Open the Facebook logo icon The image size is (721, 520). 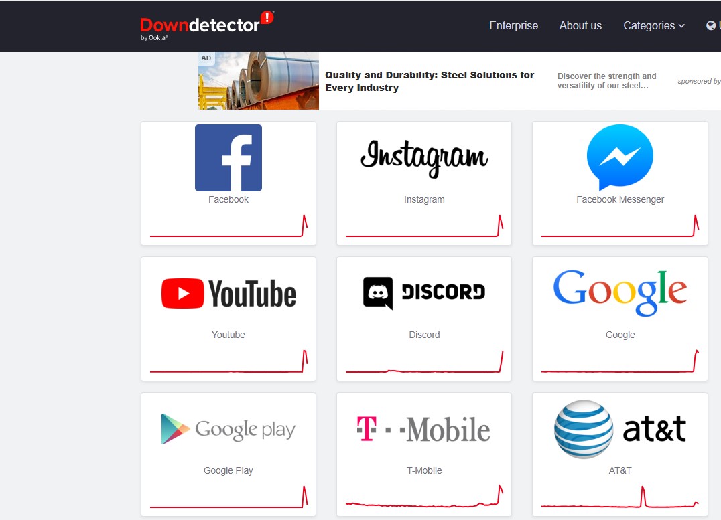point(228,158)
